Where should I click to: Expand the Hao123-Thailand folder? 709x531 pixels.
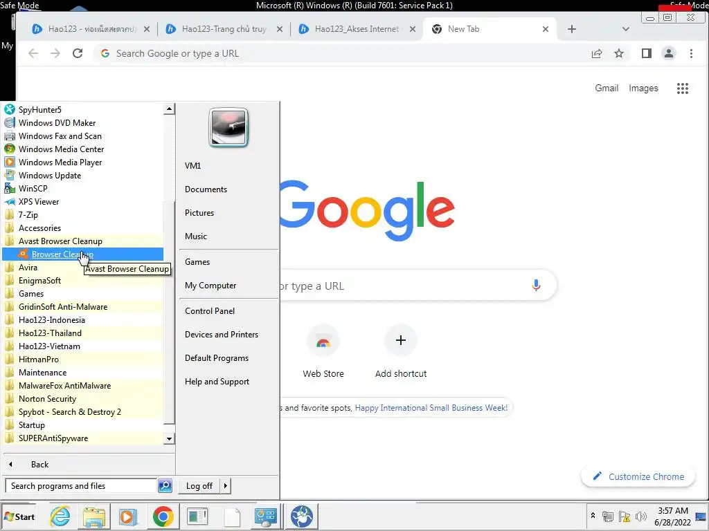click(50, 333)
